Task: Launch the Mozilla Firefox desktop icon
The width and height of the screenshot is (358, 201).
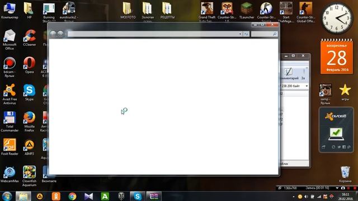Action: [x=29, y=122]
